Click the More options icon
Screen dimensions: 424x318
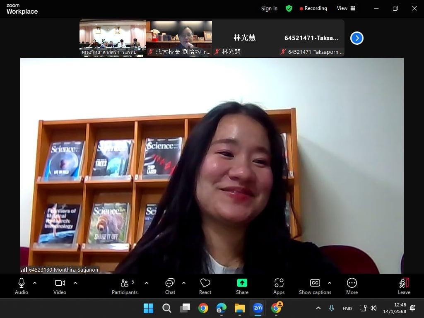tap(352, 286)
